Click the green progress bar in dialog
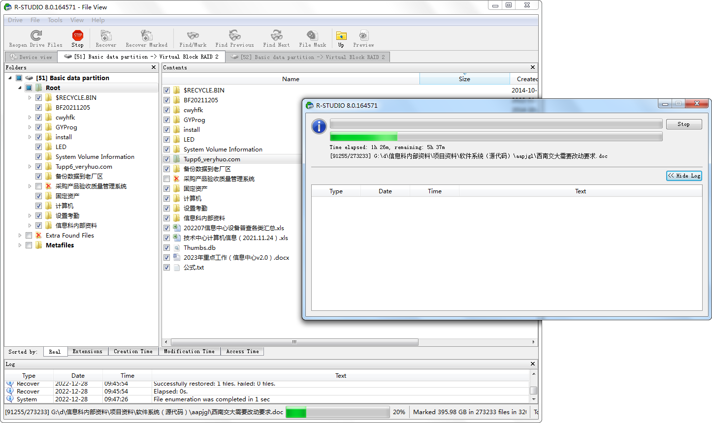Screen dimensions: 712x423 coord(496,137)
